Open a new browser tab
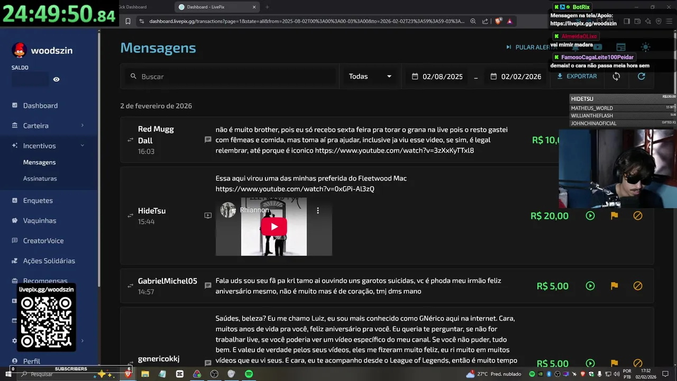The width and height of the screenshot is (677, 381). [267, 7]
